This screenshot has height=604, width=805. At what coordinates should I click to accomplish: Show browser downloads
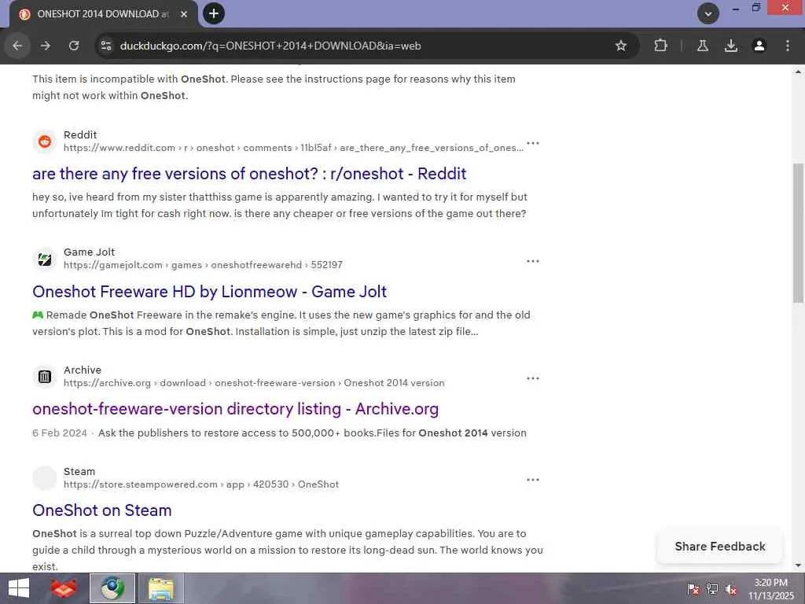click(731, 46)
